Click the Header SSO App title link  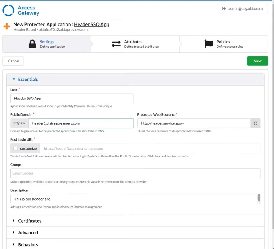[x=91, y=24]
